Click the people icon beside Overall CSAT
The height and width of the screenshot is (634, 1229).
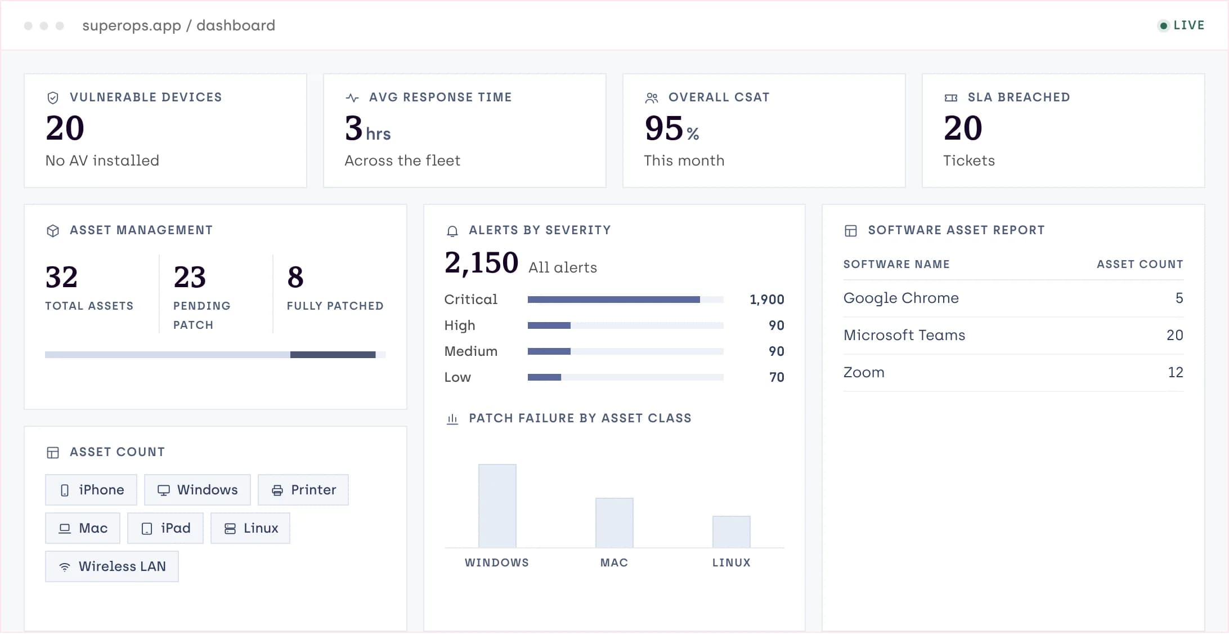pyautogui.click(x=652, y=98)
